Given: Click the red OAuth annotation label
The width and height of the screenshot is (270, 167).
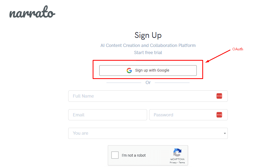Looking at the screenshot, I should [x=238, y=49].
